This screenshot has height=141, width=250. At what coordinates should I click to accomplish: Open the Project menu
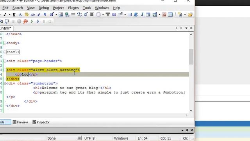pyautogui.click(x=59, y=8)
